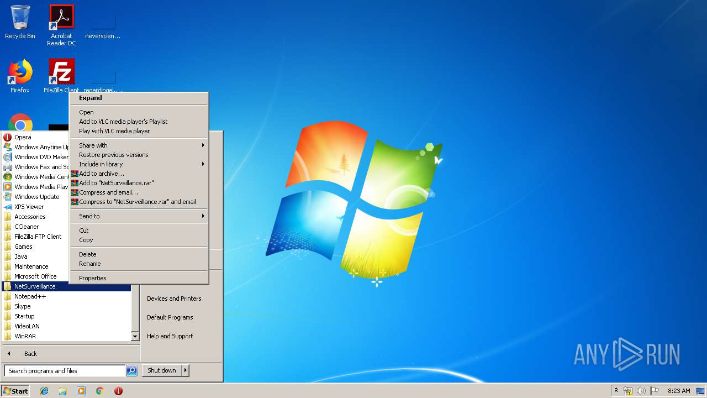This screenshot has width=707, height=398.
Task: Select the Opera program entry icon
Action: (8, 137)
